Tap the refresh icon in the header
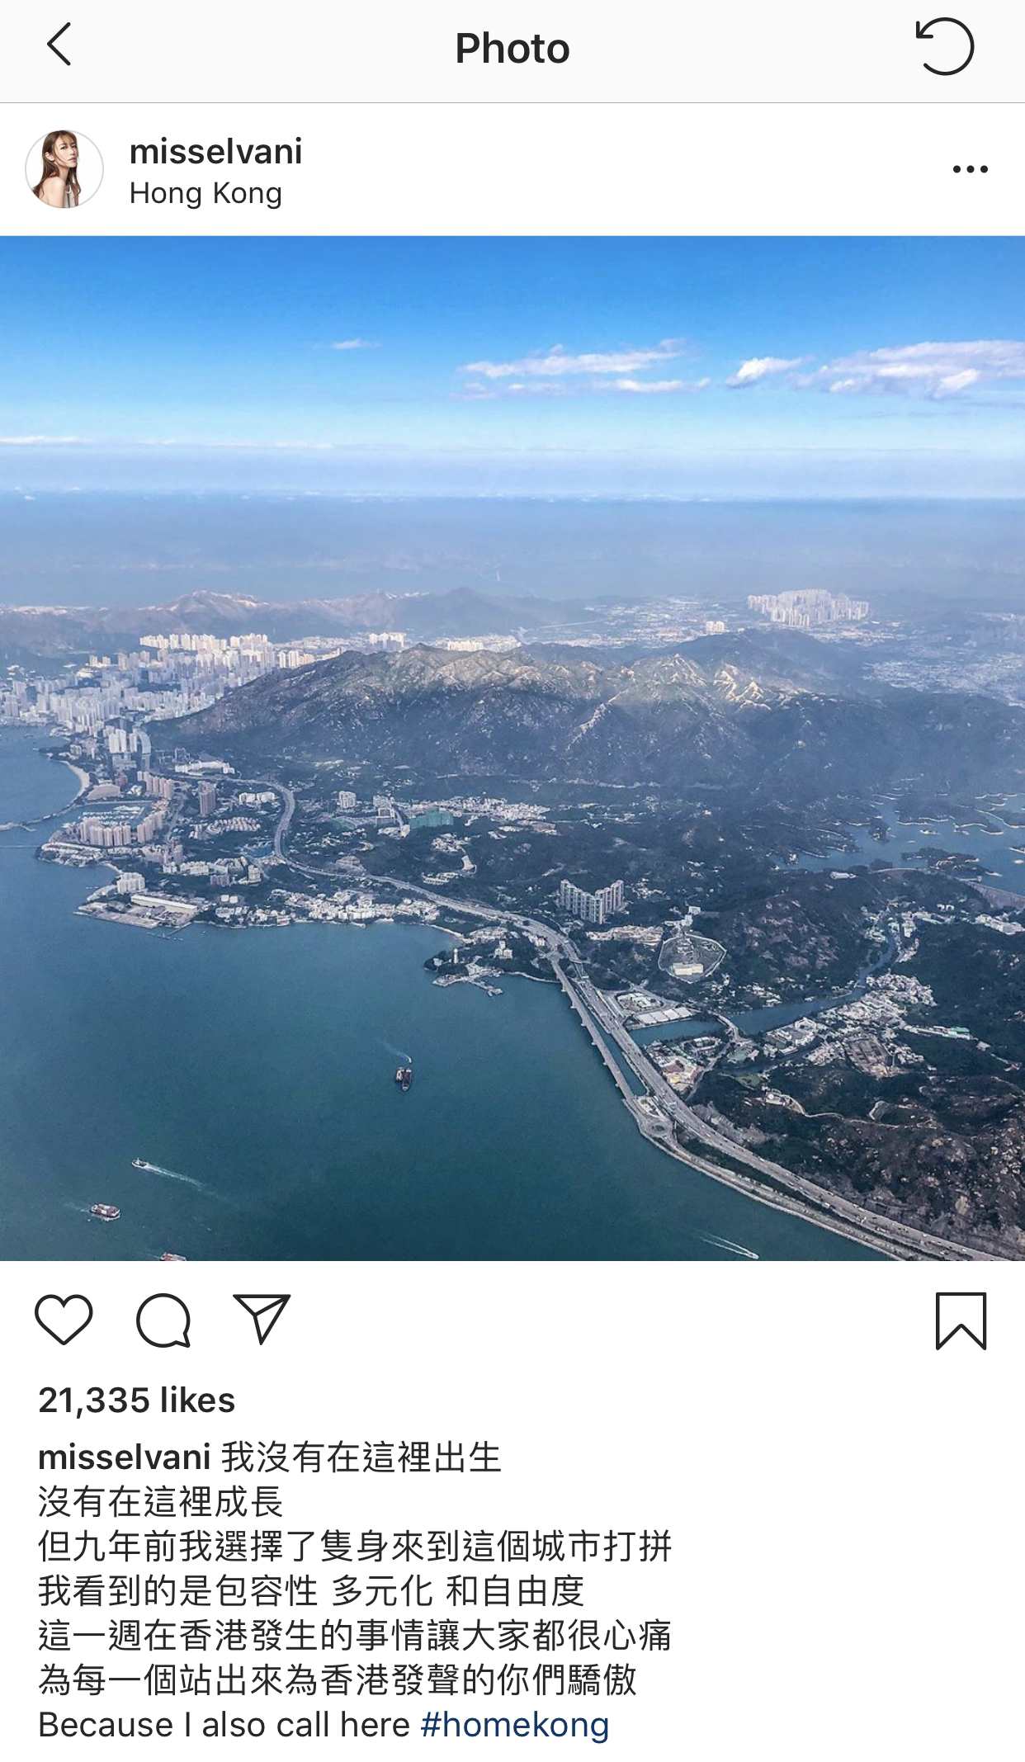This screenshot has height=1762, width=1025. 944,47
